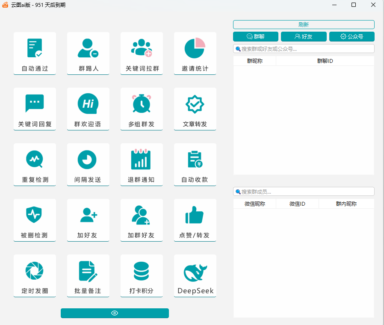Click the 群昵称 column header
The height and width of the screenshot is (325, 384).
[255, 61]
